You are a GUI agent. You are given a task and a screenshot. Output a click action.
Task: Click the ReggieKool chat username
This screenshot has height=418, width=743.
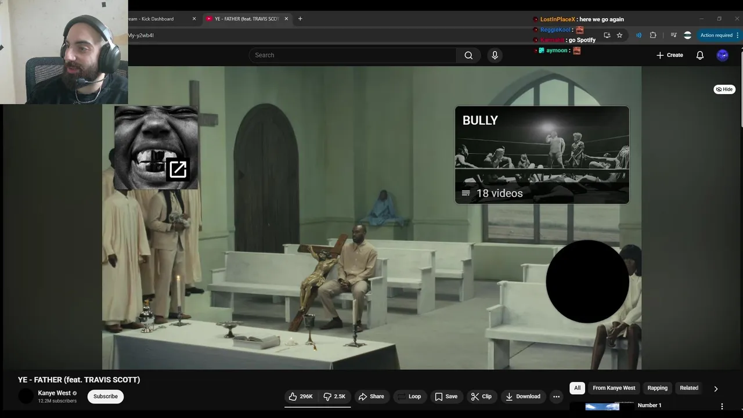[556, 30]
